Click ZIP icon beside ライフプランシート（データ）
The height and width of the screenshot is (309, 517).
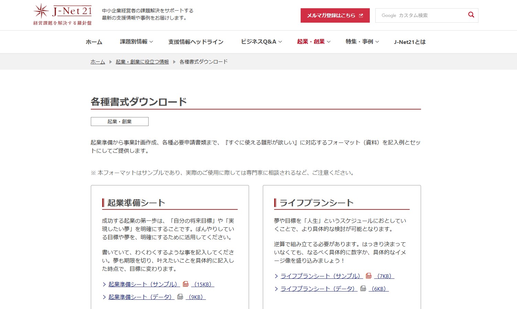(363, 288)
